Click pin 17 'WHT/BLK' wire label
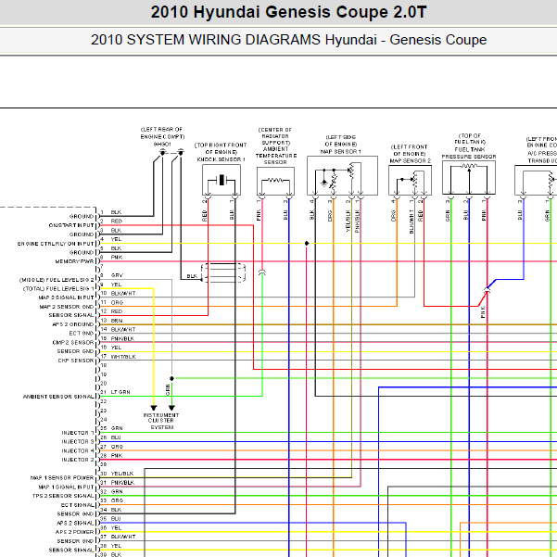Screen dimensions: 557x557 click(x=123, y=357)
